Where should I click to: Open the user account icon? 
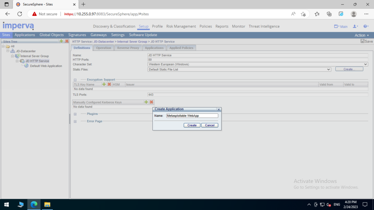point(354,26)
